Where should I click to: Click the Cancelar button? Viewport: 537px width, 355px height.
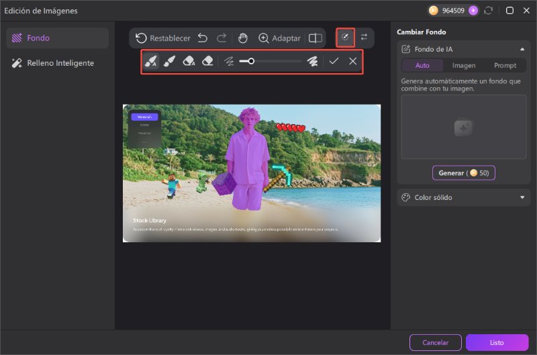coord(435,343)
